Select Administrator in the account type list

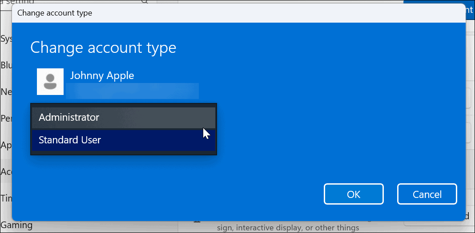(124, 118)
